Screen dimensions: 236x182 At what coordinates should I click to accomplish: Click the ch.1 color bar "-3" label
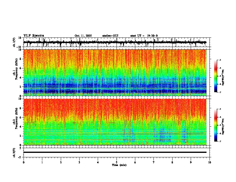click(220, 60)
